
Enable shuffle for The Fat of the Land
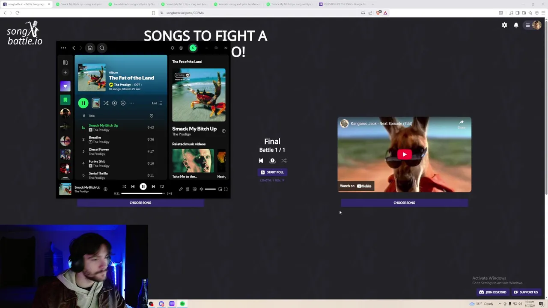106,103
